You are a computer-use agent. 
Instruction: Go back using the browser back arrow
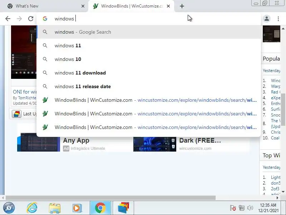[x=8, y=19]
